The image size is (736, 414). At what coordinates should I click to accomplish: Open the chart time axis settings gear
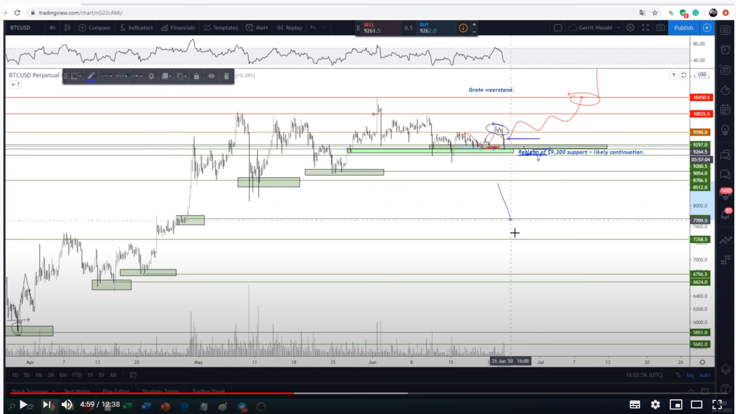(702, 362)
